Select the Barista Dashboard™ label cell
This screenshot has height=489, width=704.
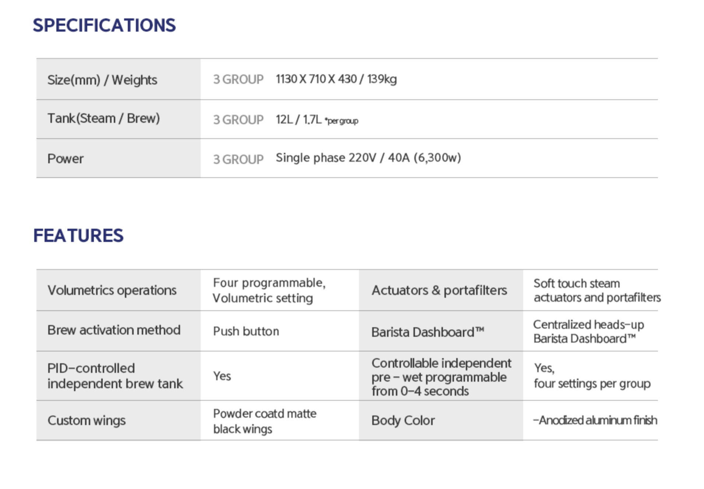coord(427,332)
